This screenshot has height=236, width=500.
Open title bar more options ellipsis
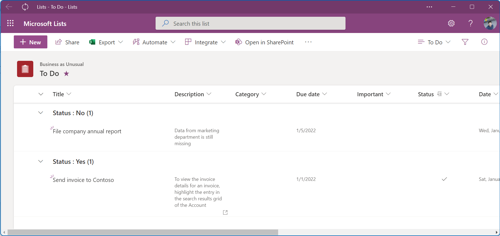[x=429, y=7]
